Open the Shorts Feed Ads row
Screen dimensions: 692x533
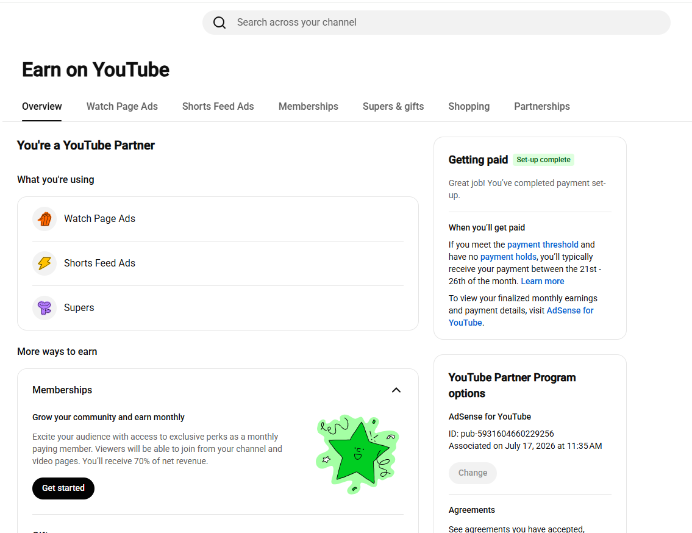(x=218, y=263)
